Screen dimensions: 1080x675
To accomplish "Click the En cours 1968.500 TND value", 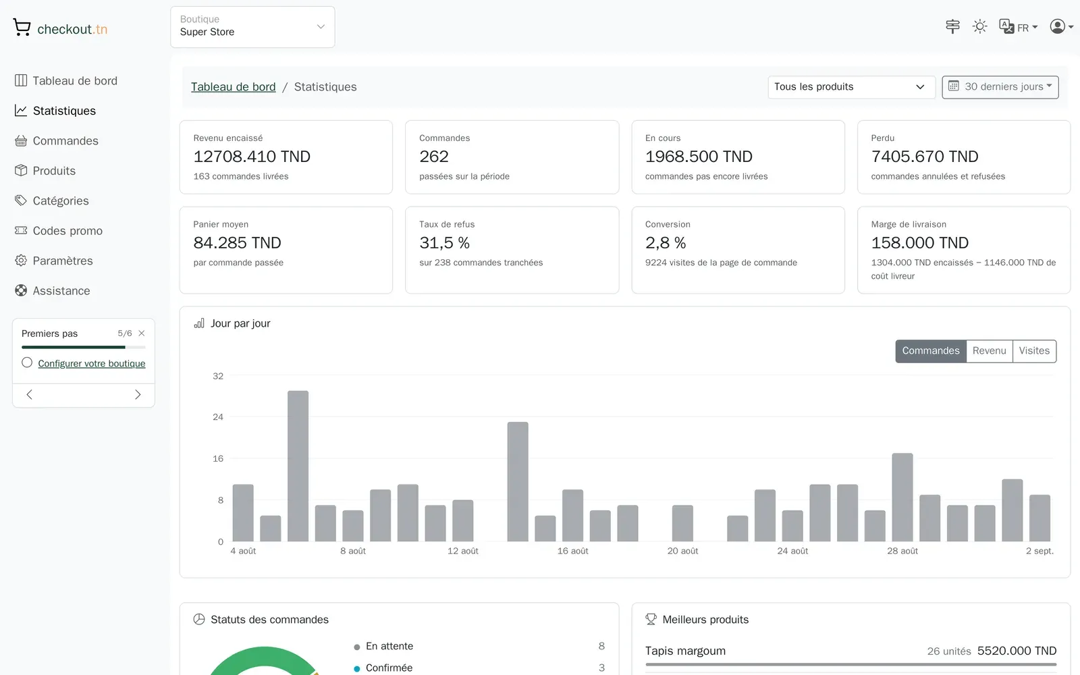I will click(699, 157).
